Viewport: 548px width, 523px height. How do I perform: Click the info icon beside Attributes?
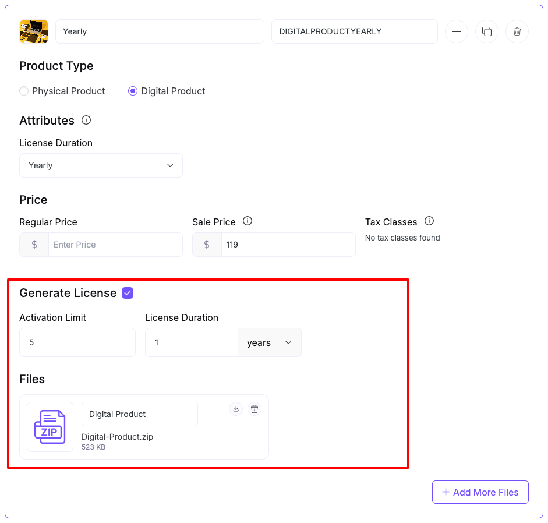(86, 121)
